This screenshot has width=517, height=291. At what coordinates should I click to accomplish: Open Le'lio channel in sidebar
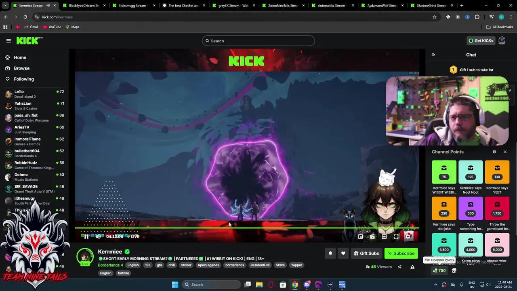[x=34, y=94]
